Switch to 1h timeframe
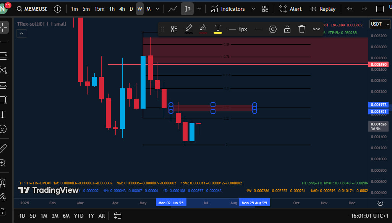 click(112, 9)
